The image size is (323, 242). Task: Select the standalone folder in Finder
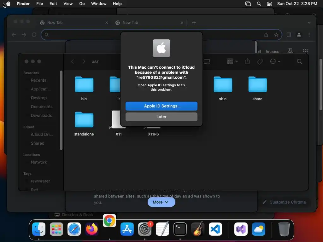pyautogui.click(x=84, y=120)
